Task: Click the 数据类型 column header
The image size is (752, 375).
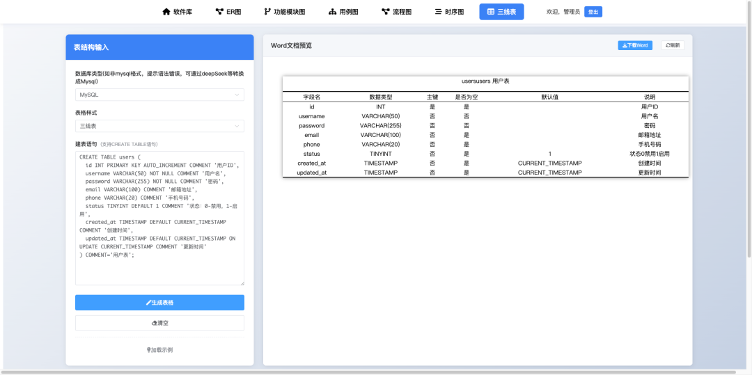Action: coord(381,97)
